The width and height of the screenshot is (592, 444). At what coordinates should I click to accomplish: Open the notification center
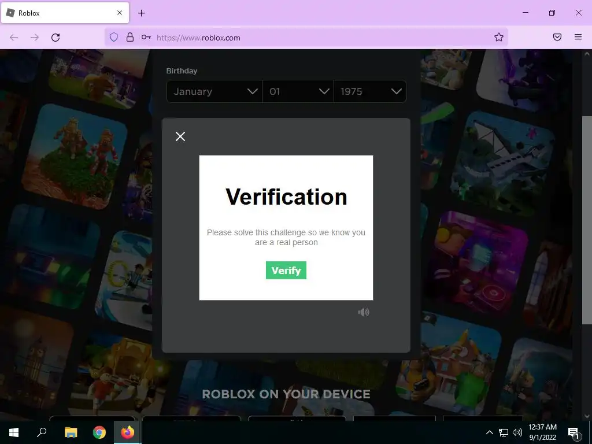click(x=573, y=432)
